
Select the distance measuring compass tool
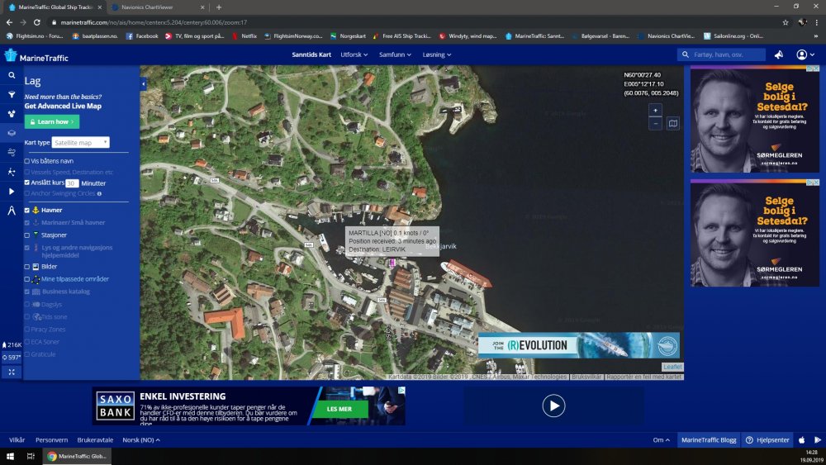11,211
